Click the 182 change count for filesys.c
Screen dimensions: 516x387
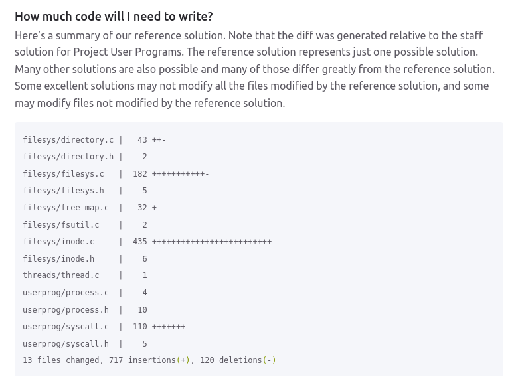(139, 174)
